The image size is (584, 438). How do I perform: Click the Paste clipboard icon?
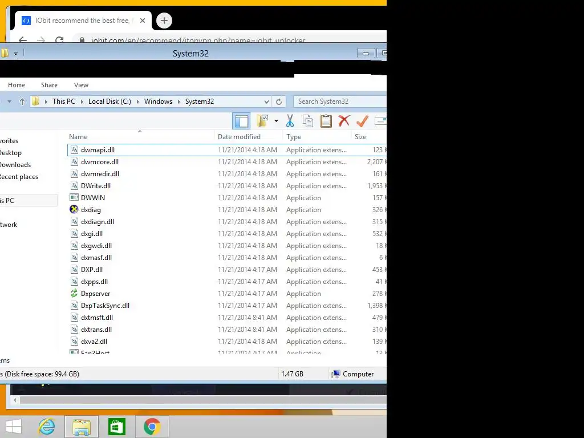click(326, 121)
